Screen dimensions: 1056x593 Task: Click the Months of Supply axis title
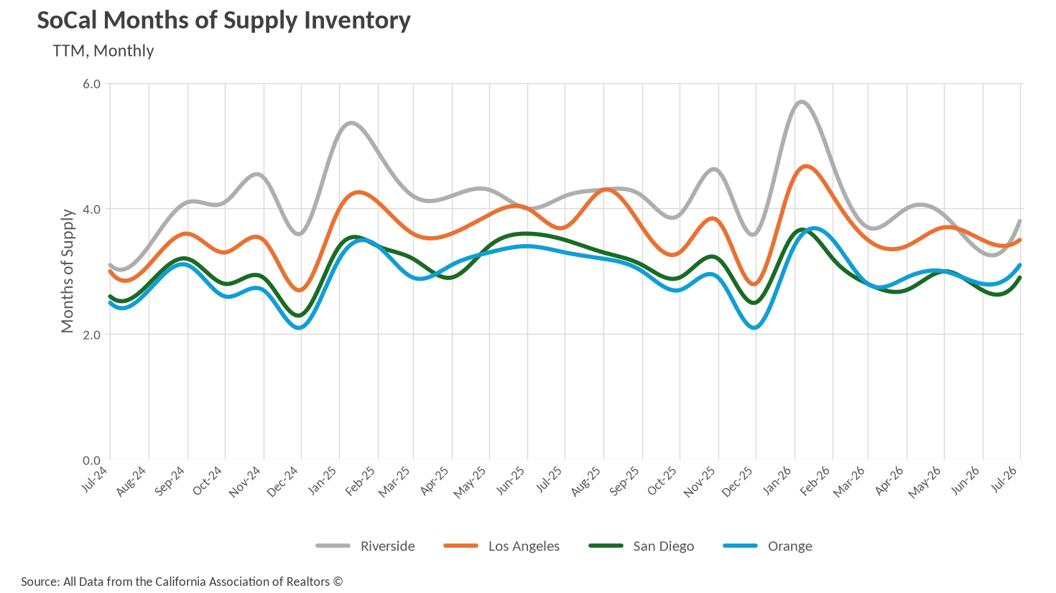[68, 271]
